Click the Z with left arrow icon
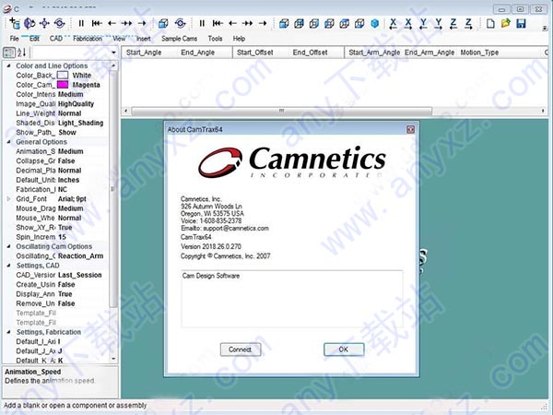The height and width of the screenshot is (415, 553). pos(453,24)
